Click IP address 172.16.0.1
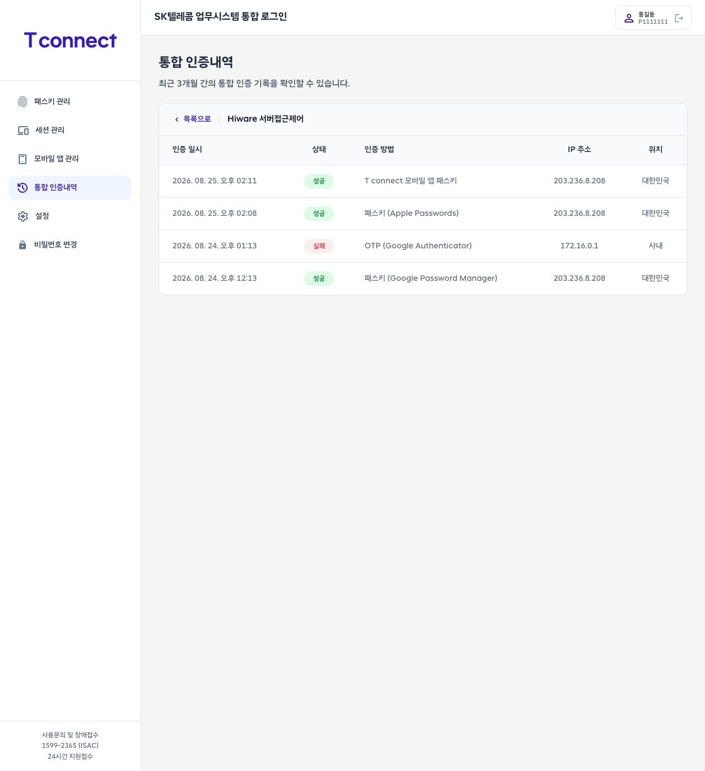 (579, 246)
